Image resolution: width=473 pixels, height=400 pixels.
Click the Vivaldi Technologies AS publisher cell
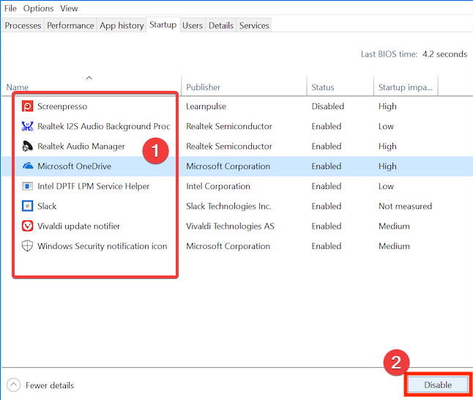click(x=230, y=226)
